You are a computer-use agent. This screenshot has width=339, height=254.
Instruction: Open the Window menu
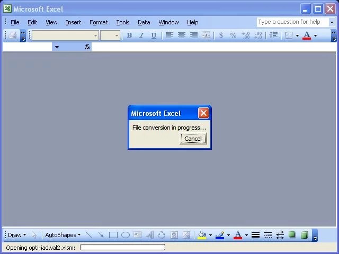(168, 22)
